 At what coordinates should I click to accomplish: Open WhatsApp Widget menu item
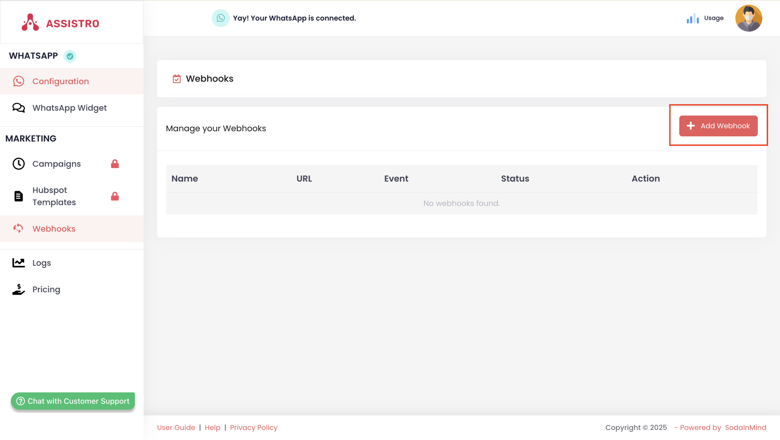69,108
